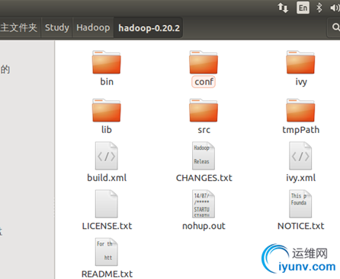Open the network connection indicator
340x279 pixels.
pos(283,8)
